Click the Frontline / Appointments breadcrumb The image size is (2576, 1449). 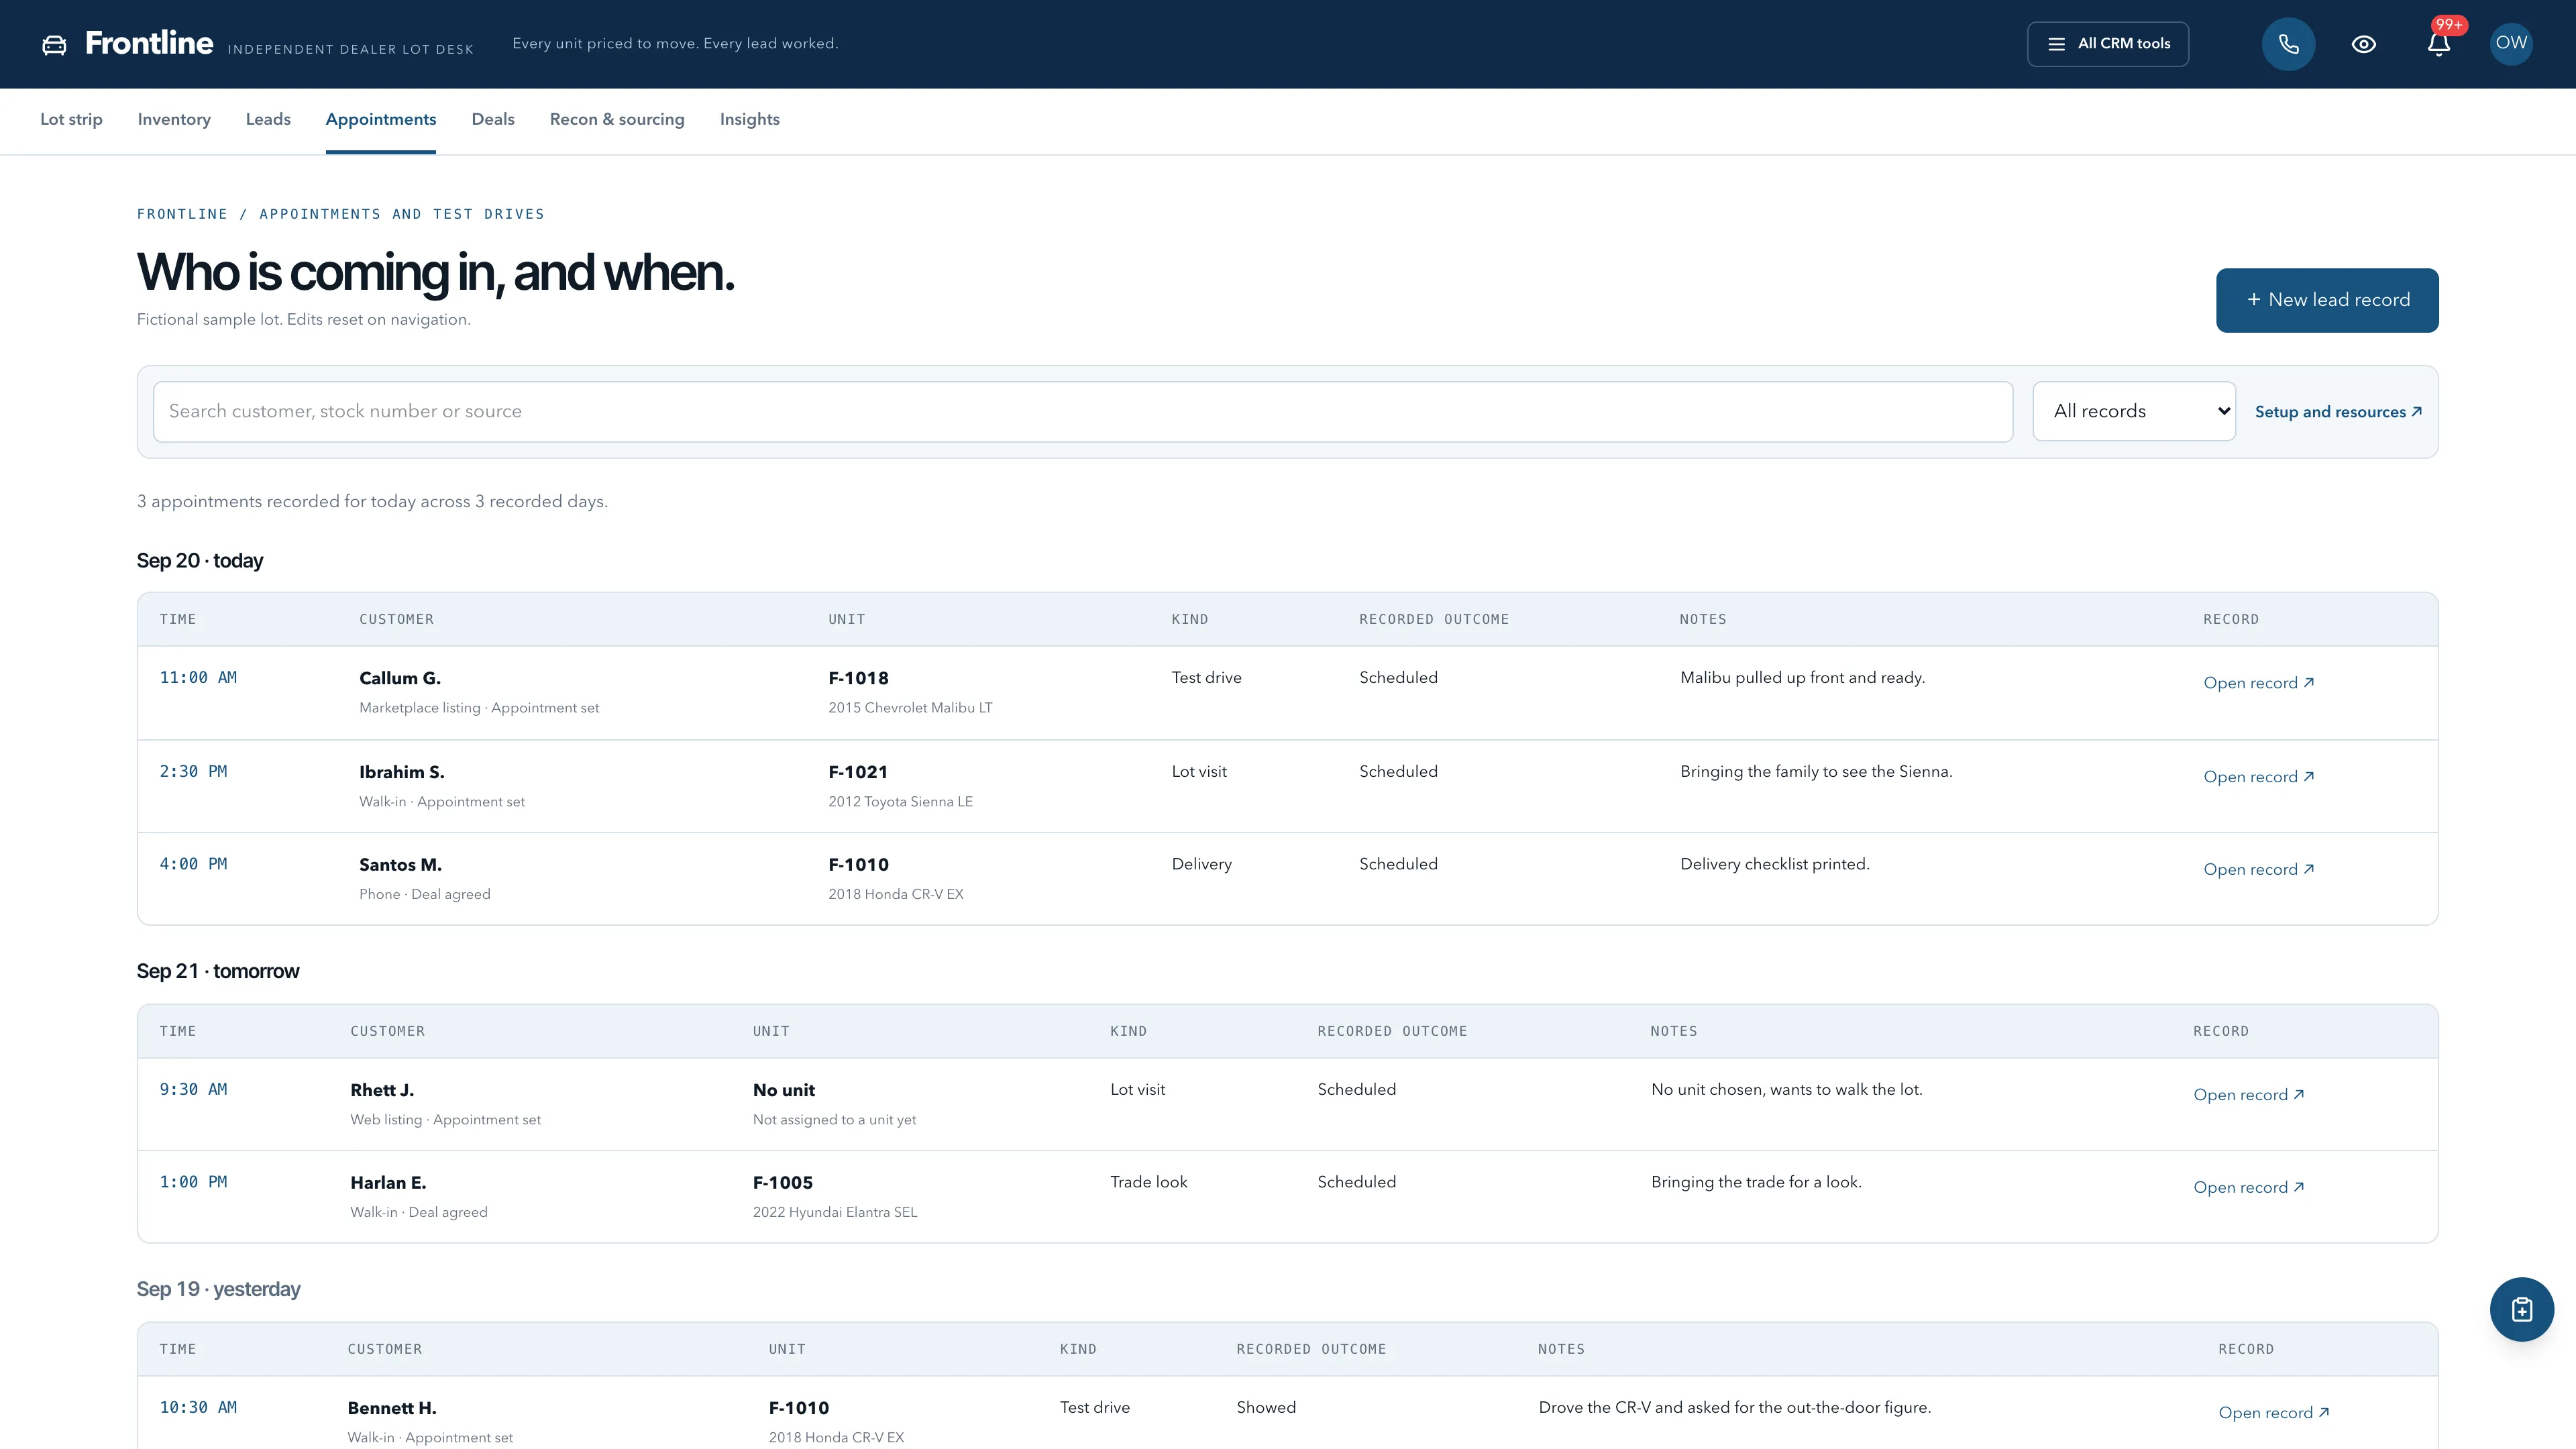coord(340,214)
